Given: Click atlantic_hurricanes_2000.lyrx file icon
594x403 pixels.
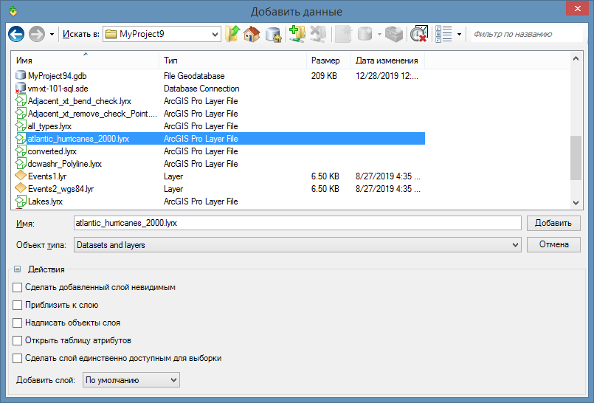Looking at the screenshot, I should 21,138.
